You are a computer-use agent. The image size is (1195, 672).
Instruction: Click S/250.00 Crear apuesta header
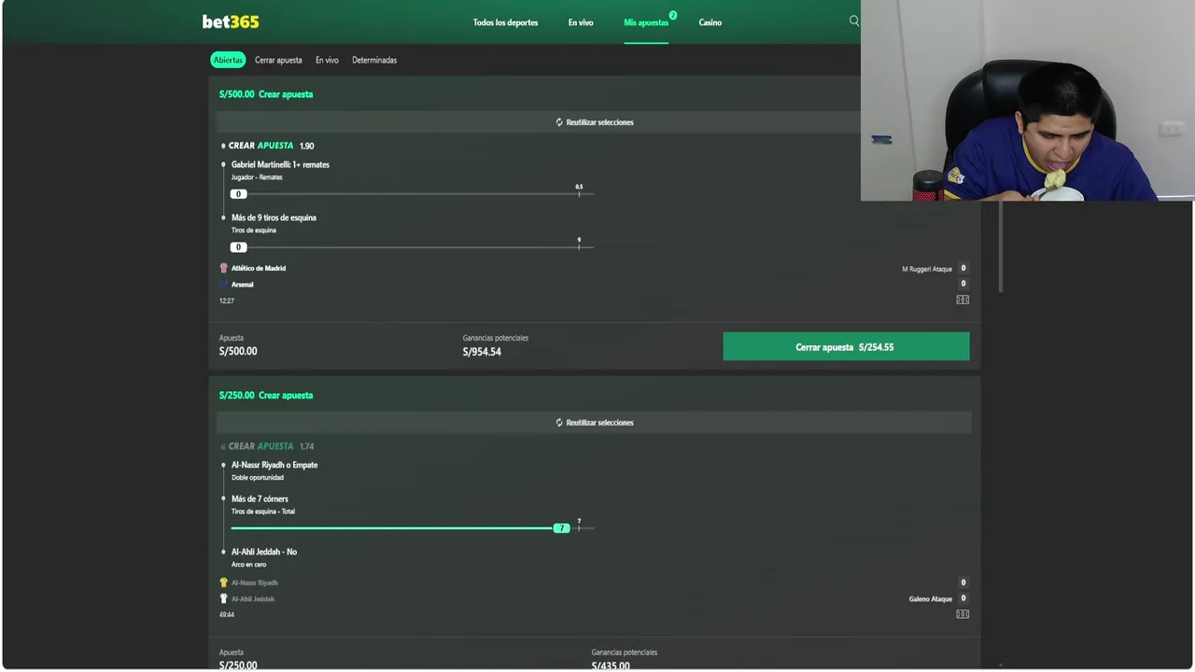(266, 395)
